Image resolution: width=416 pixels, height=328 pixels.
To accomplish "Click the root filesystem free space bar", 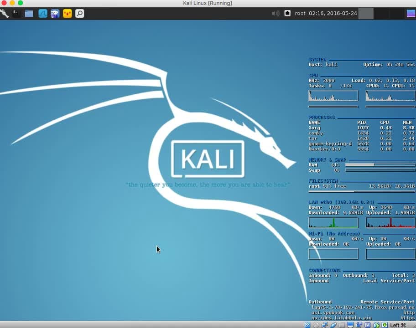I will point(362,191).
